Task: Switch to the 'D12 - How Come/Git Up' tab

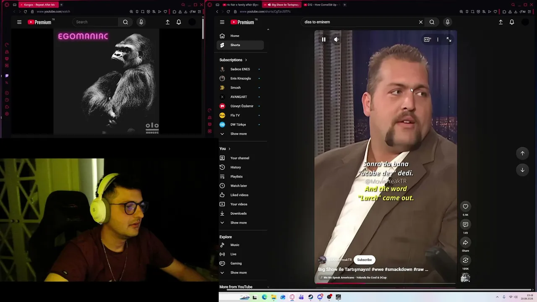Action: click(322, 5)
